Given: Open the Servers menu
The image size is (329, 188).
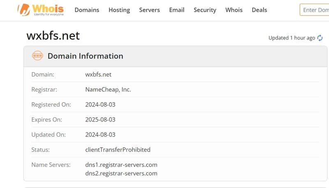Looking at the screenshot, I should tap(150, 10).
